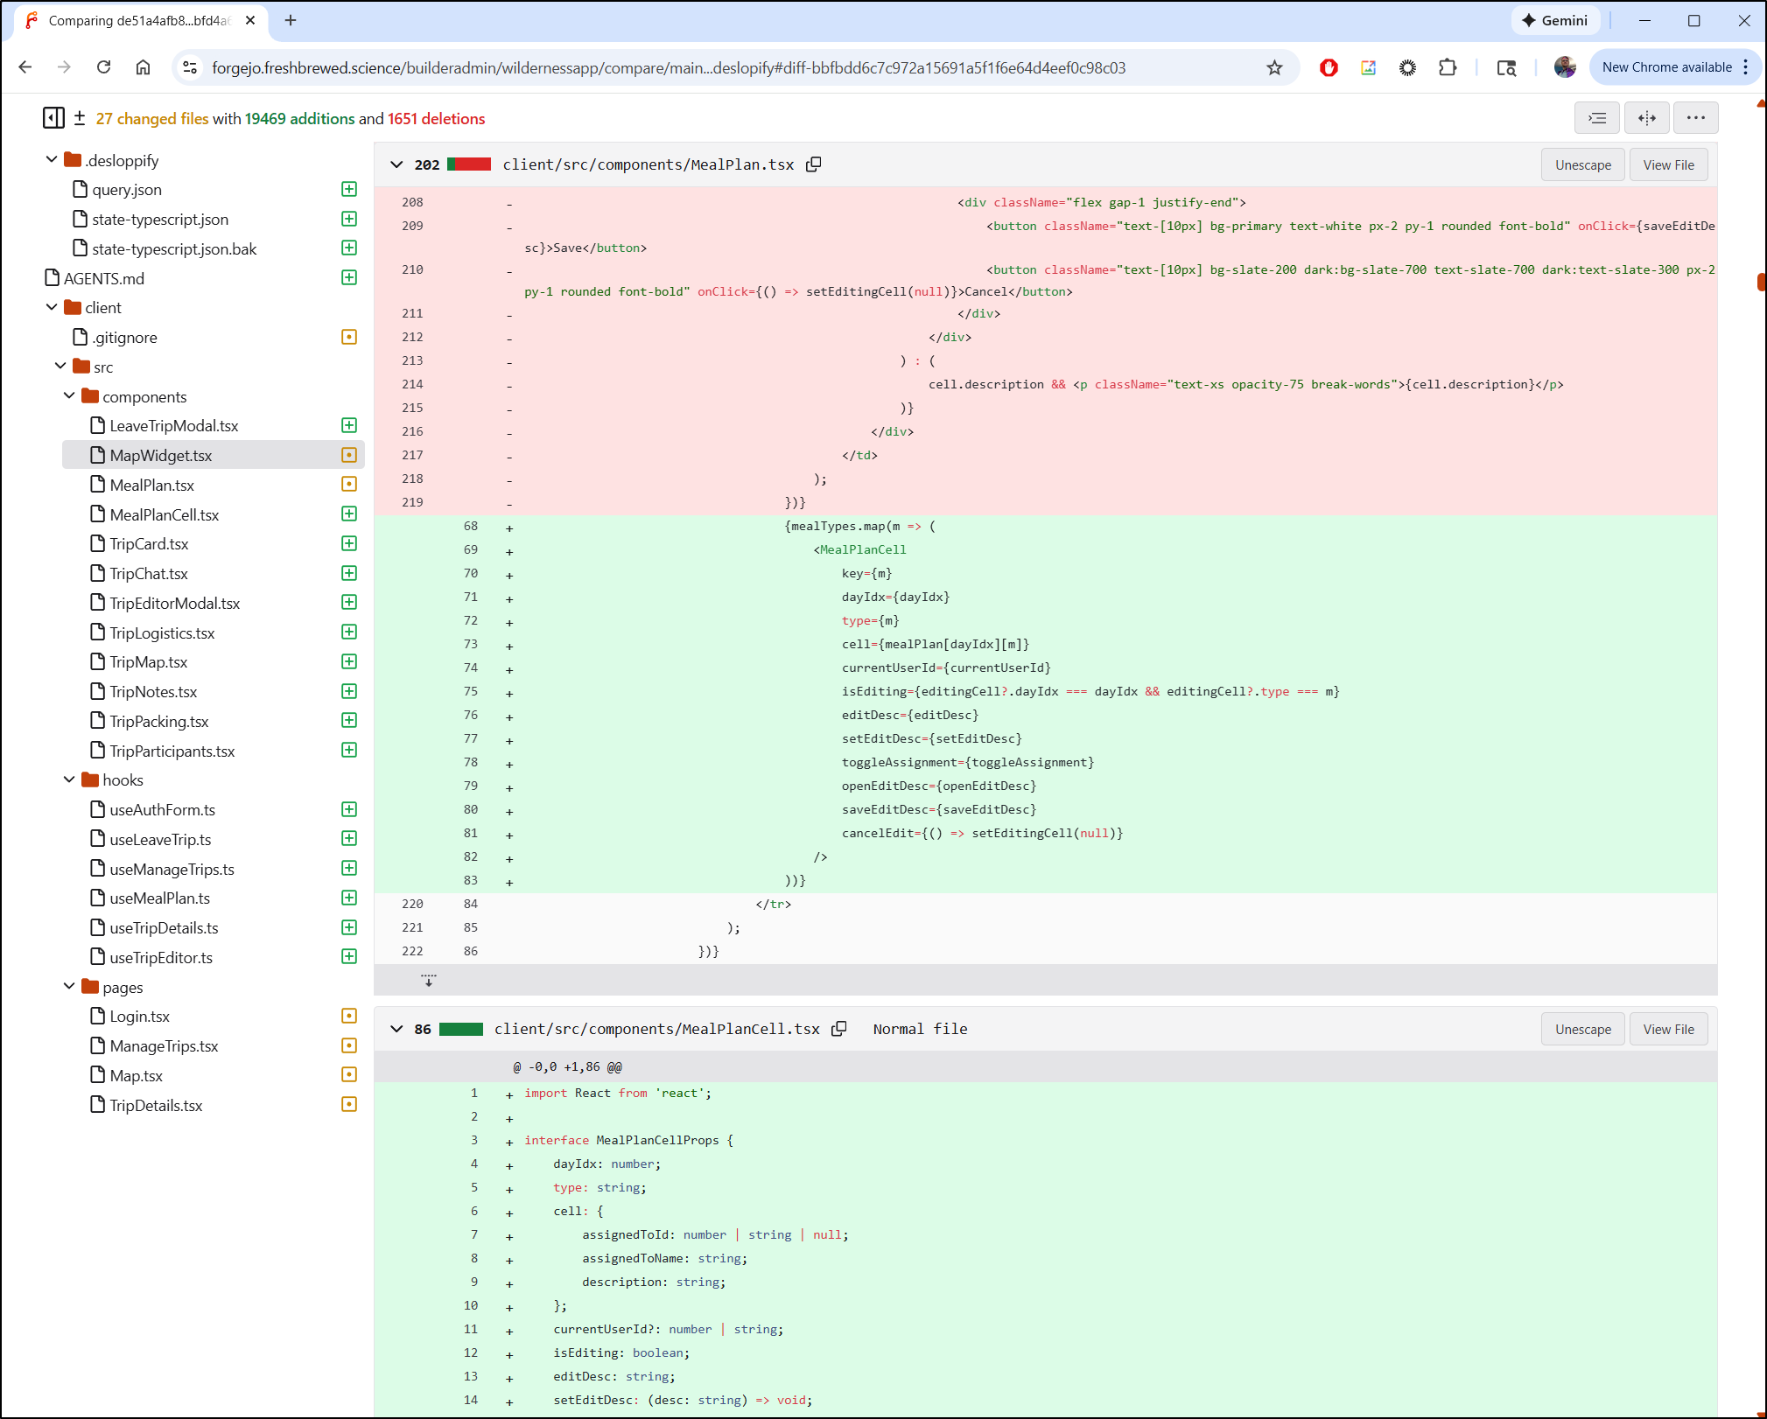This screenshot has width=1767, height=1419.
Task: Click the MealPlan.tsx red-green diff stat bar
Action: [468, 164]
